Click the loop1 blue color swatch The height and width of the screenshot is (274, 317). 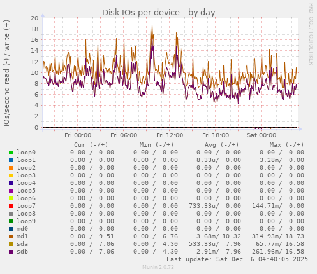(x=11, y=160)
